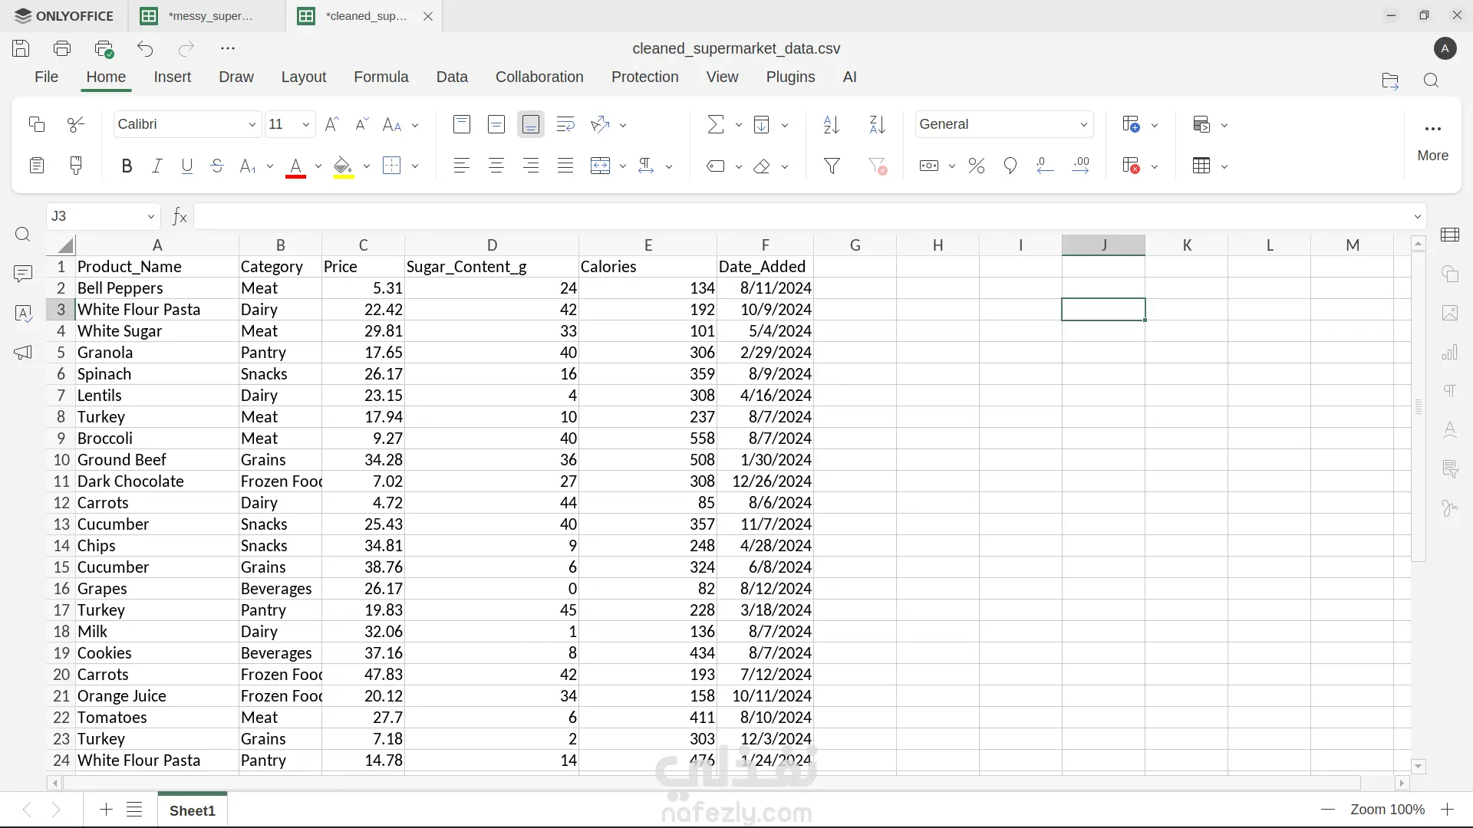Click the Sort ascending icon
The width and height of the screenshot is (1473, 828).
(x=831, y=124)
